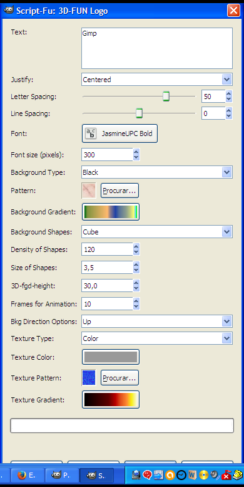Click the blue Texture Pattern preview thumbnail
The width and height of the screenshot is (244, 487).
coord(89,378)
